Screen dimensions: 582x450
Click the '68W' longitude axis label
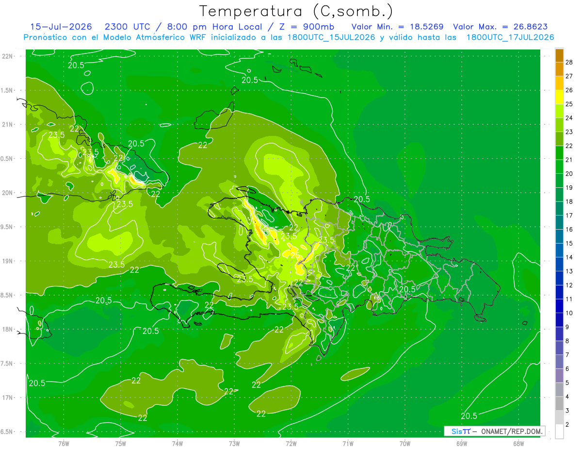point(518,443)
